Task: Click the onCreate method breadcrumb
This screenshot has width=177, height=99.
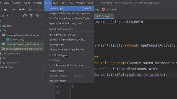Action: [x=111, y=9]
